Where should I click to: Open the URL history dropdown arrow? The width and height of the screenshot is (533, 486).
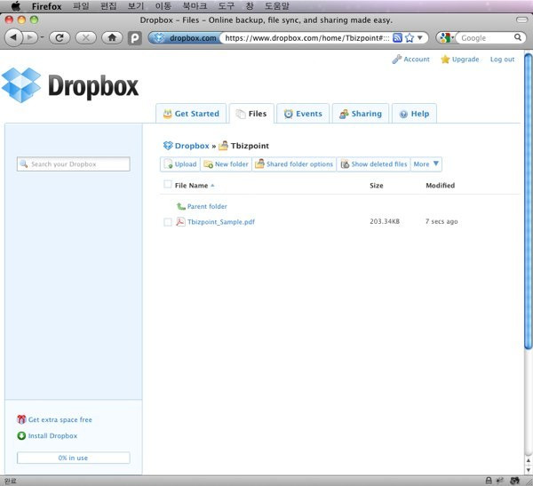[420, 37]
